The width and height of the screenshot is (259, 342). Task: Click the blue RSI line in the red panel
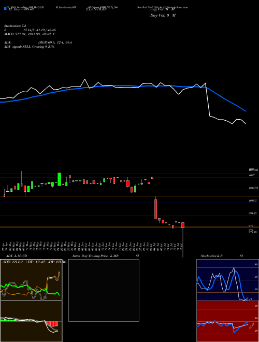click(235, 331)
